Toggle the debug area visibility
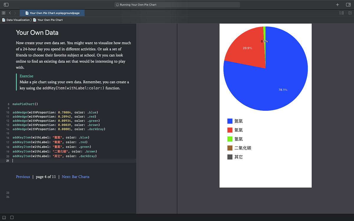Viewport: 354px width, 221px height. click(x=4, y=217)
